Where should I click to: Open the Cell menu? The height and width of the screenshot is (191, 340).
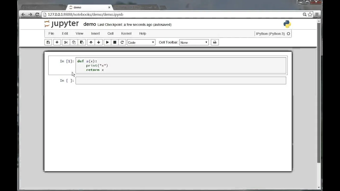coord(110,33)
